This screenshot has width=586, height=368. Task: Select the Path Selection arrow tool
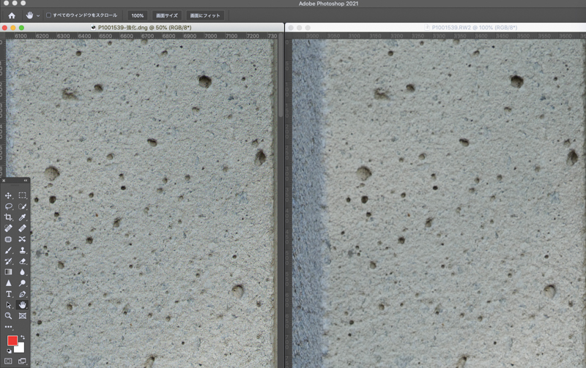tap(8, 305)
